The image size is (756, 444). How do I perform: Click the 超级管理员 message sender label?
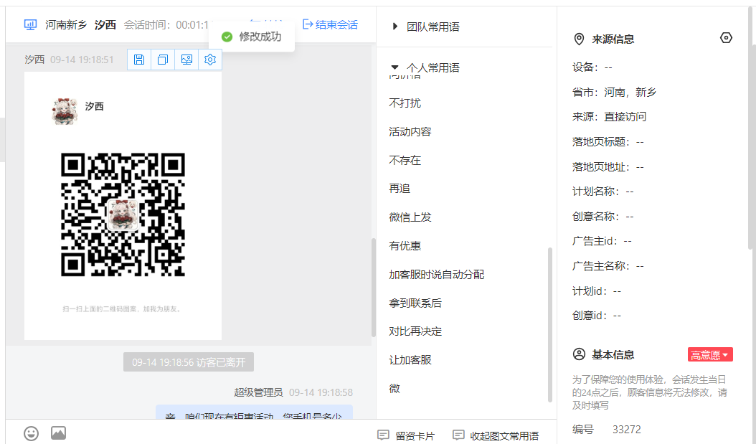(x=258, y=392)
